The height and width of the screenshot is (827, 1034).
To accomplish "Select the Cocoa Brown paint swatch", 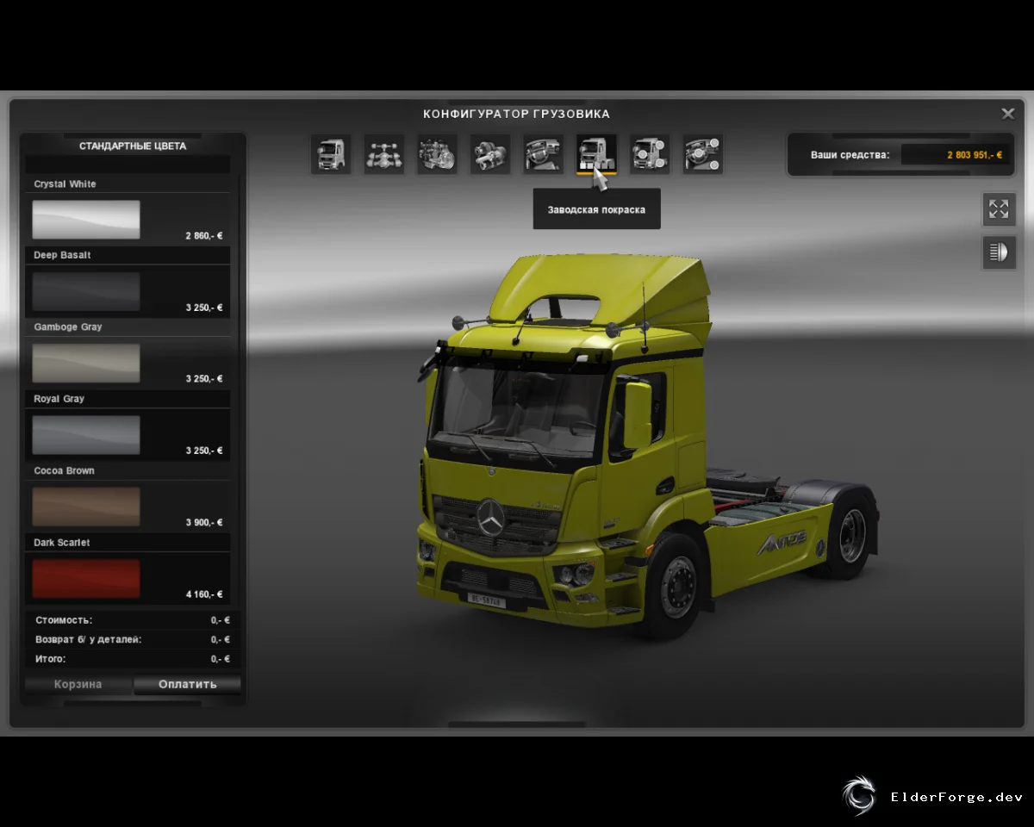I will pyautogui.click(x=86, y=507).
